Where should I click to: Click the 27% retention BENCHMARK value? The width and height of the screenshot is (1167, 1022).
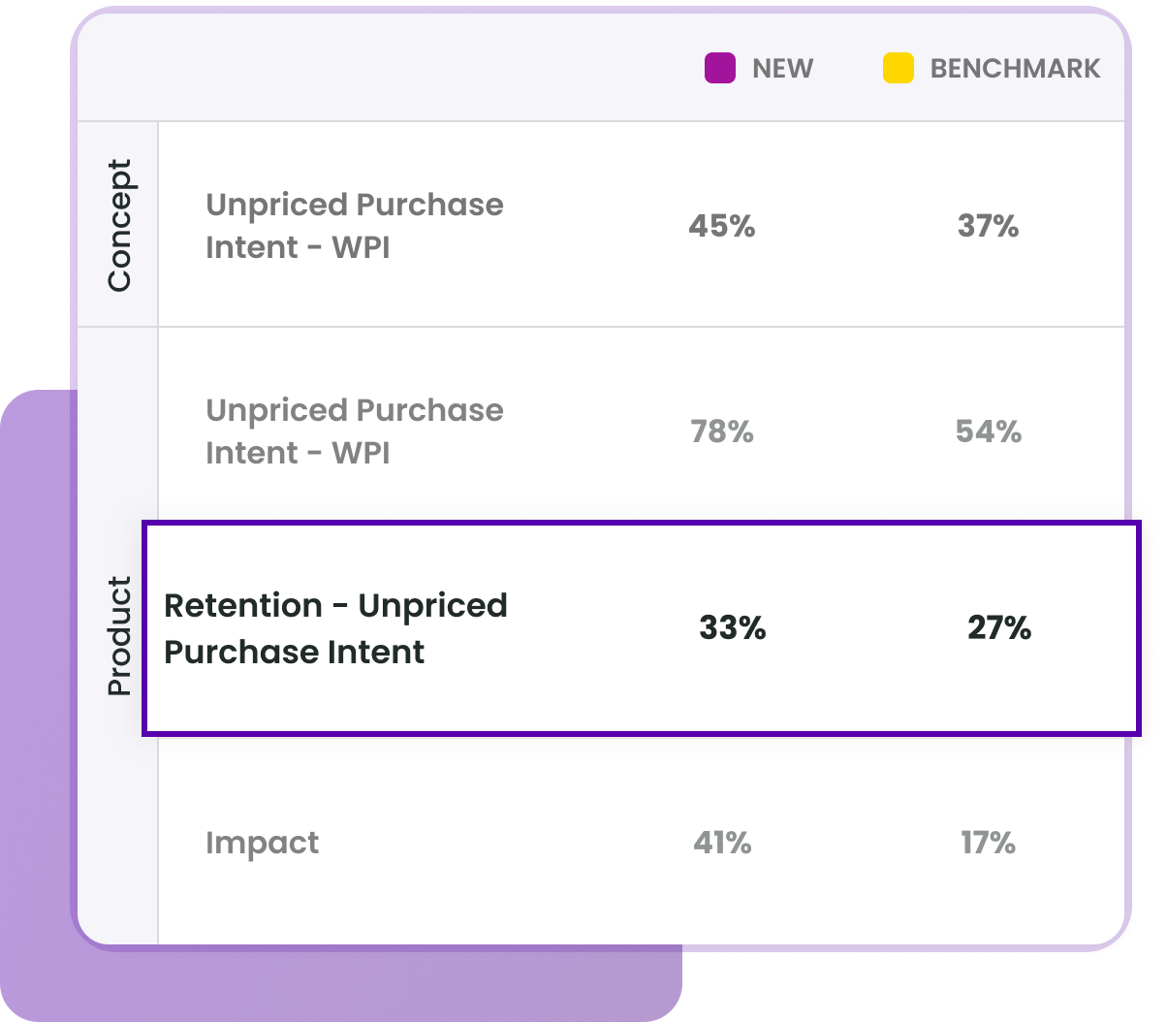[999, 628]
